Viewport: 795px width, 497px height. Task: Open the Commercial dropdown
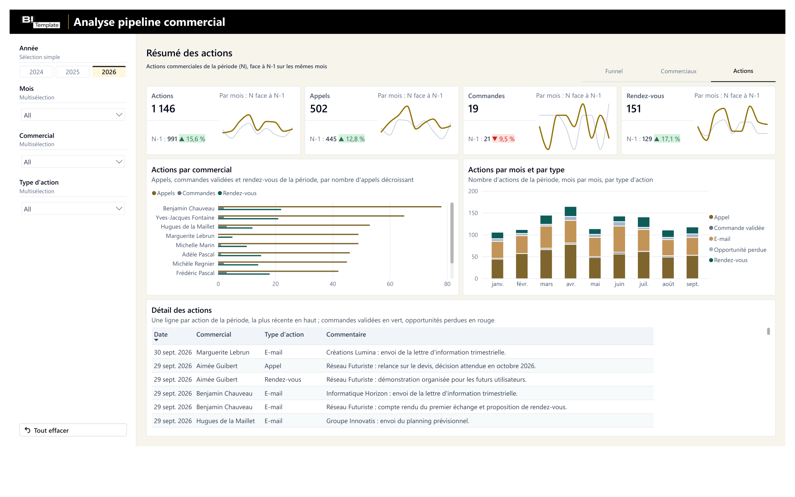[73, 162]
